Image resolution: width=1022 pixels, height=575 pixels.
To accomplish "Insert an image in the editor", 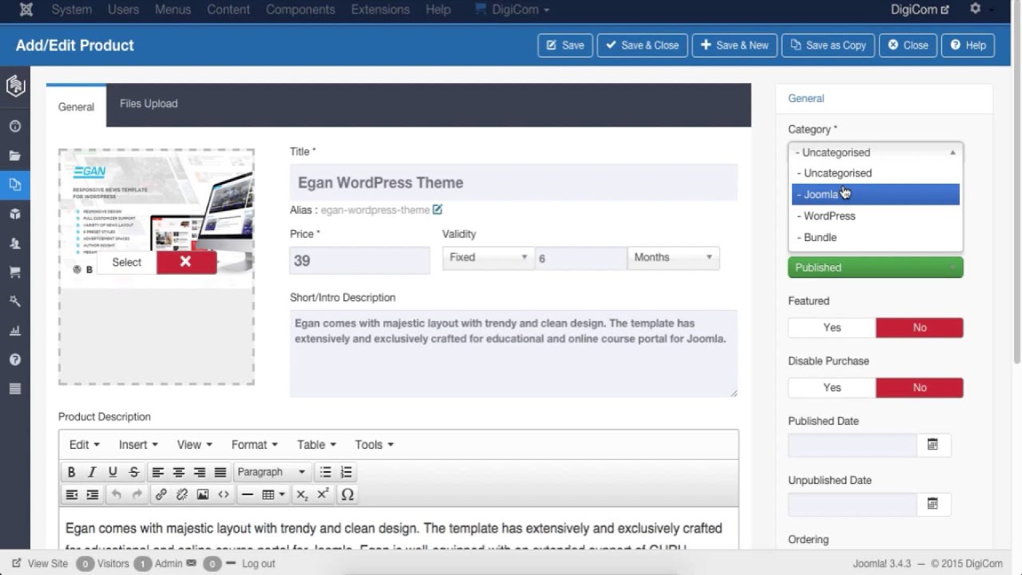I will 202,494.
